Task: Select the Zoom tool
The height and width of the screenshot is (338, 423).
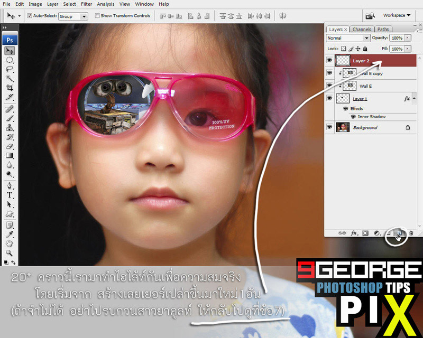Action: pyautogui.click(x=10, y=253)
